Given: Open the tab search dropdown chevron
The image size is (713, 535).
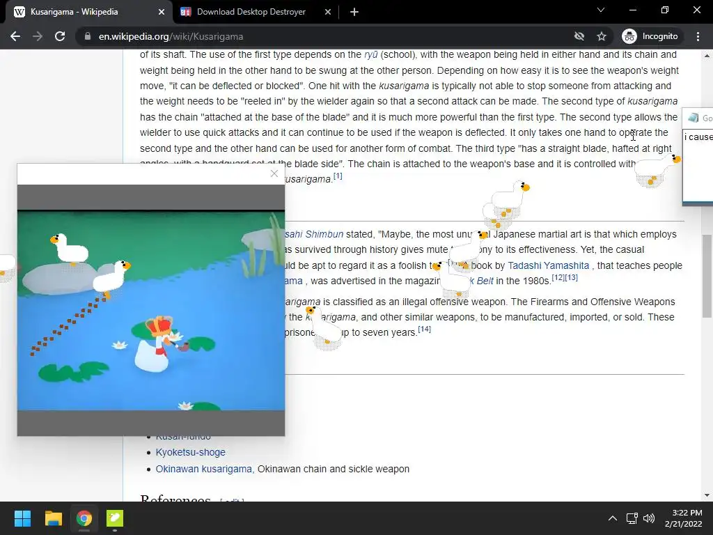Looking at the screenshot, I should (x=601, y=10).
